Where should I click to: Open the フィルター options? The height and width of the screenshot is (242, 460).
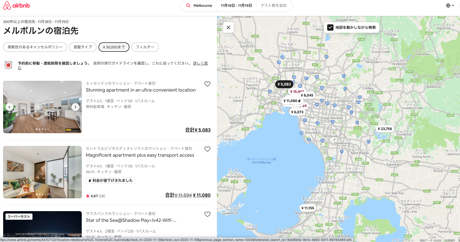(145, 47)
